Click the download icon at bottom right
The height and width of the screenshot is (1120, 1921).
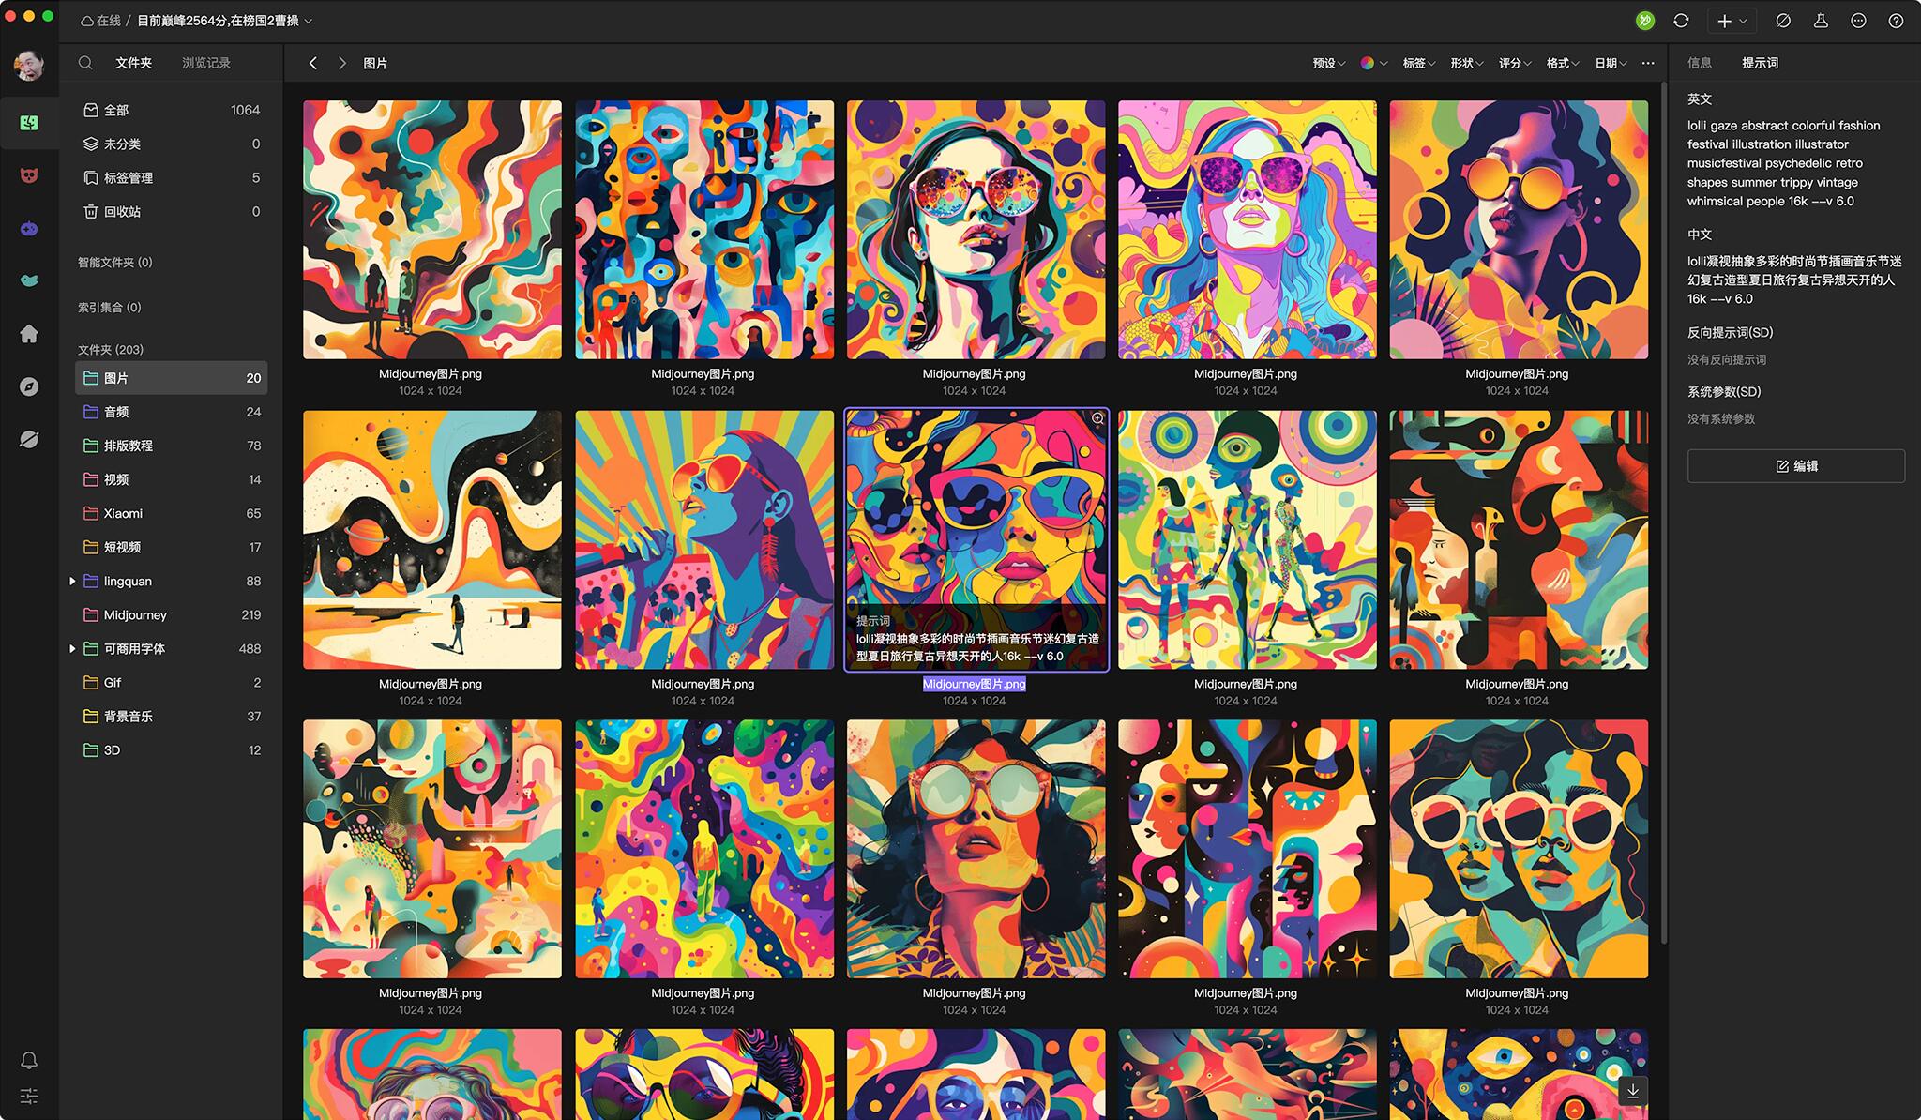tap(1632, 1090)
